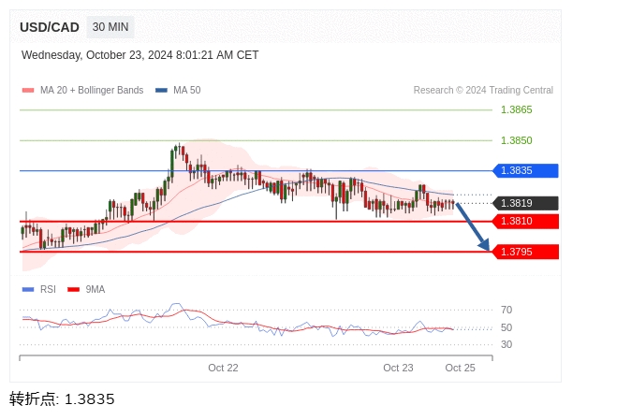The height and width of the screenshot is (420, 631).
Task: Click the RSI 50 level label
Action: pos(506,327)
